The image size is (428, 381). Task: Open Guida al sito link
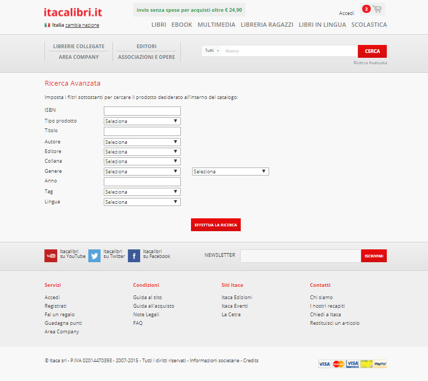tap(148, 297)
